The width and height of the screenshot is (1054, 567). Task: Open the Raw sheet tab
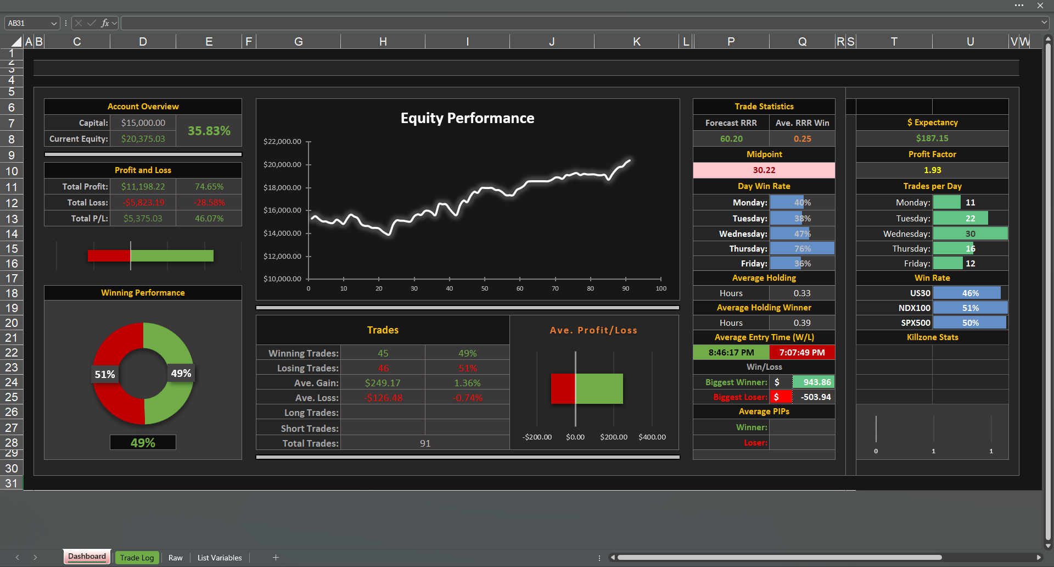point(175,557)
